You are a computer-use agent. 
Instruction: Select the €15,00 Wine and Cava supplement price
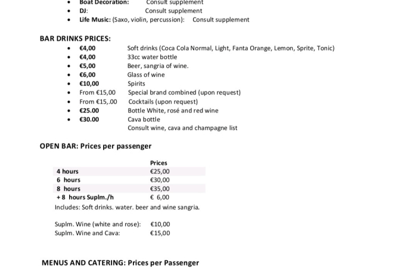(x=160, y=233)
